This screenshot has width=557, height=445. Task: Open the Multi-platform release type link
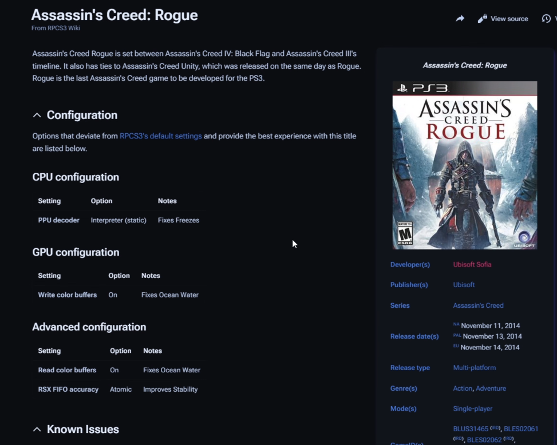474,368
